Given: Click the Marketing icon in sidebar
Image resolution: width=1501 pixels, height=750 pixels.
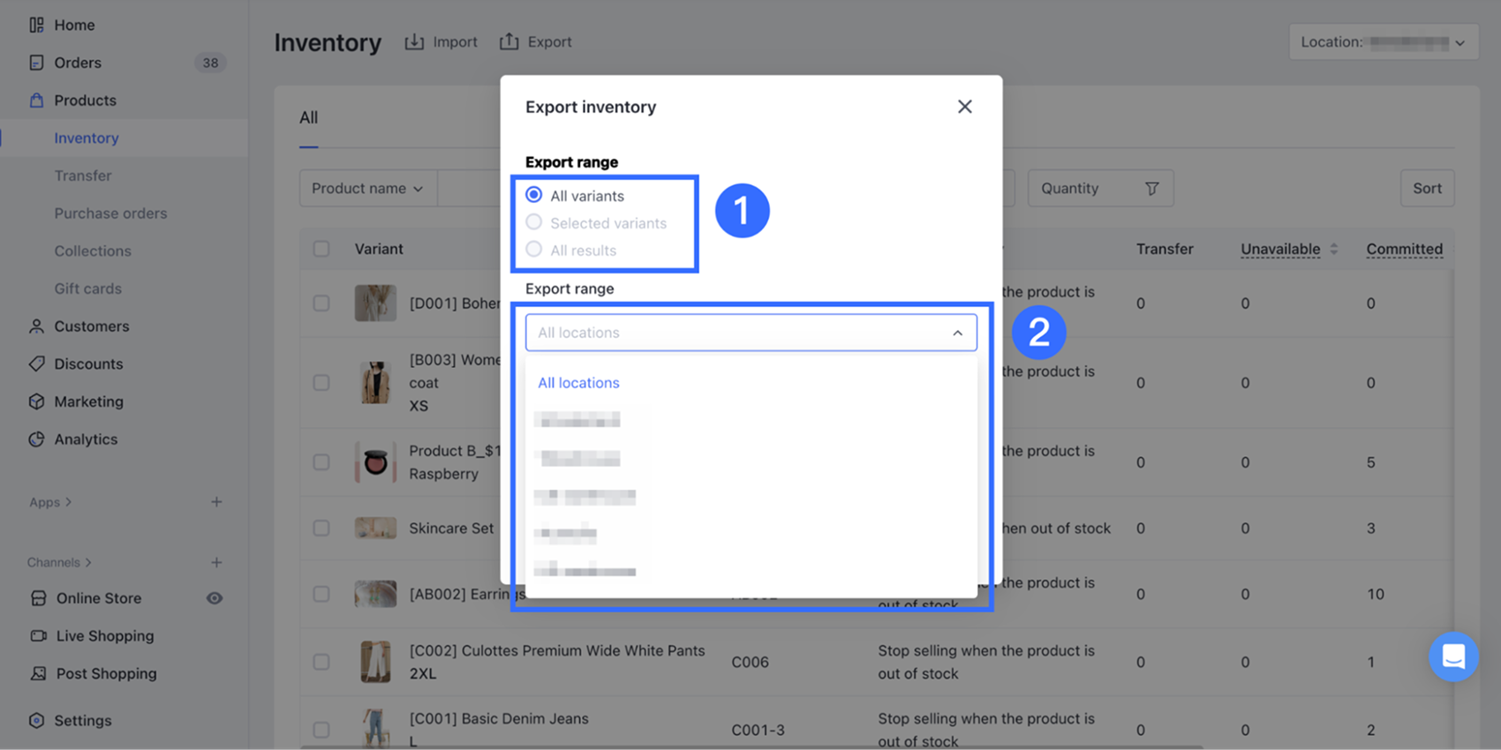Looking at the screenshot, I should point(36,401).
